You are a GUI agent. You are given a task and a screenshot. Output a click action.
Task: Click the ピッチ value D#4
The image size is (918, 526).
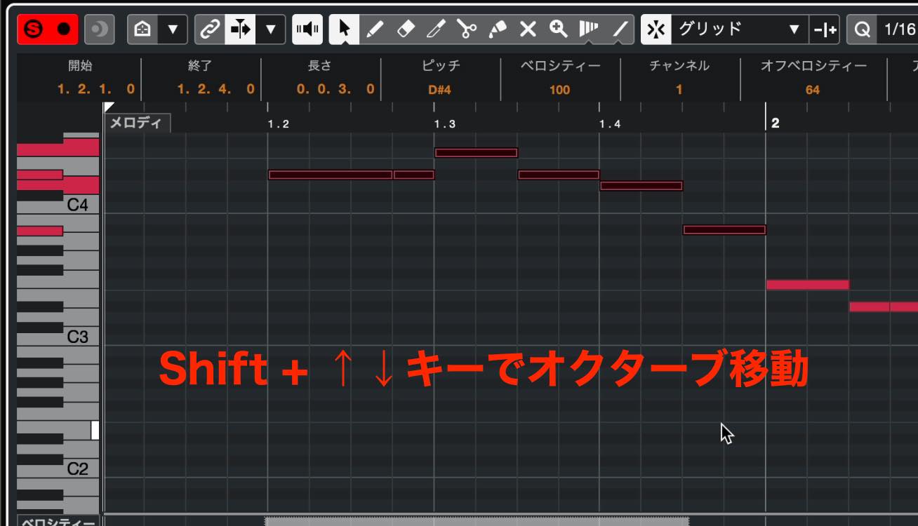(439, 89)
